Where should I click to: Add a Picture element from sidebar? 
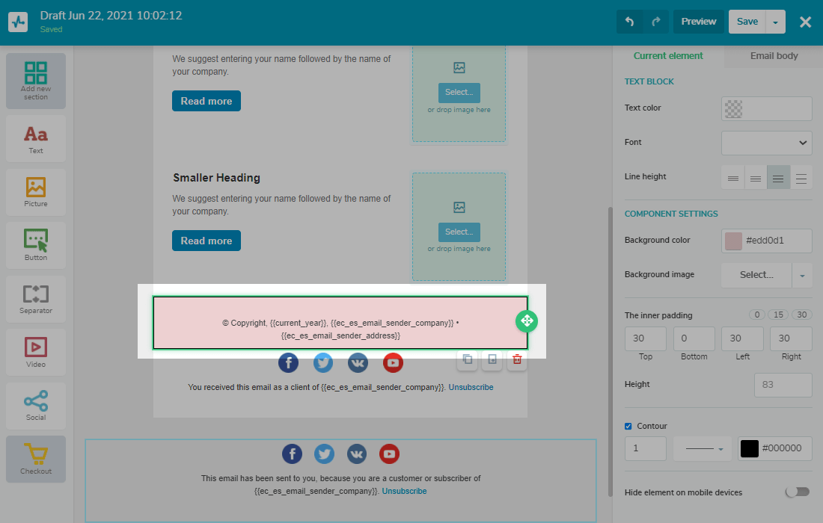coord(36,192)
